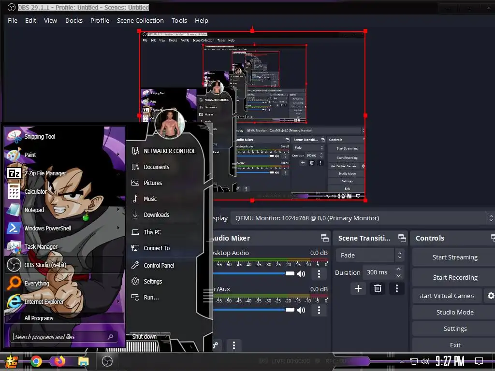The height and width of the screenshot is (371, 495).
Task: Add a scene transition with plus
Action: (358, 288)
